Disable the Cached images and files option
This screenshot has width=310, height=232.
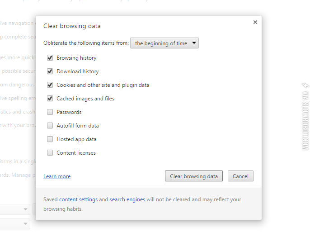(x=50, y=99)
